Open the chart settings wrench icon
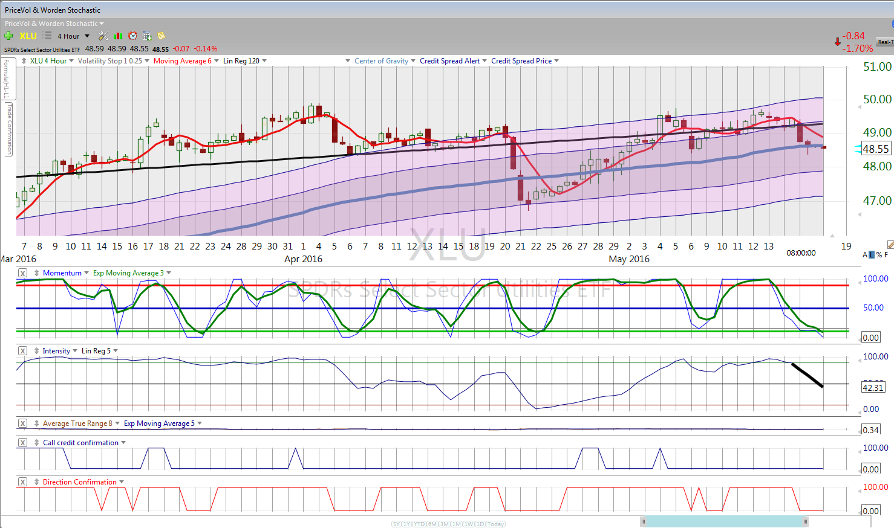 [x=103, y=36]
